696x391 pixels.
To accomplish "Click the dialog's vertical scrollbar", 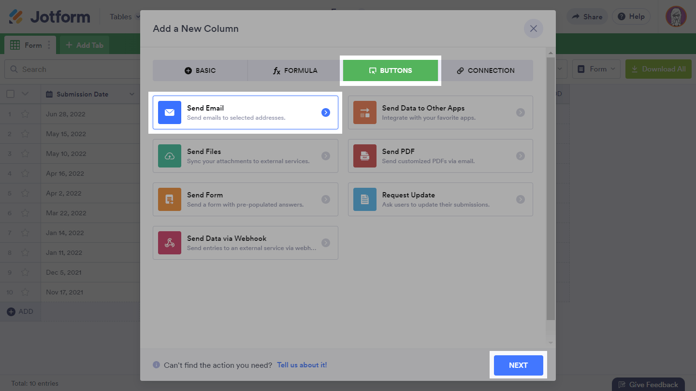I will click(551, 188).
